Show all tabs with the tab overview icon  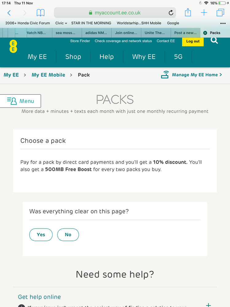tap(220, 13)
